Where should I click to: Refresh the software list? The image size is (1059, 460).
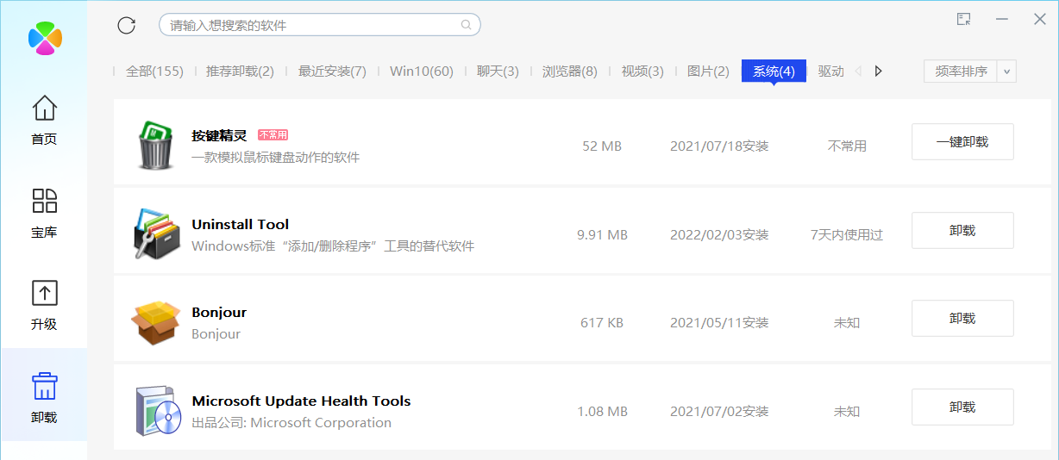127,25
